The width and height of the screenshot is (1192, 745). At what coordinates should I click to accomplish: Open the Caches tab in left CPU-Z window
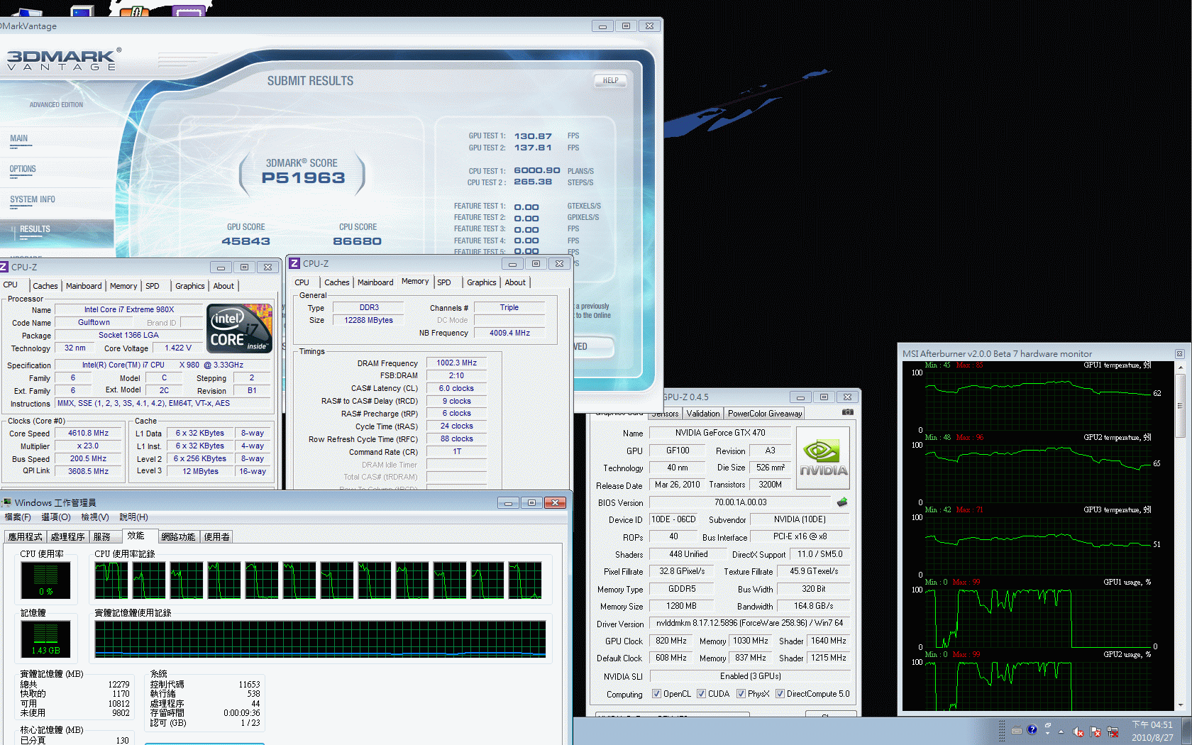pos(45,286)
